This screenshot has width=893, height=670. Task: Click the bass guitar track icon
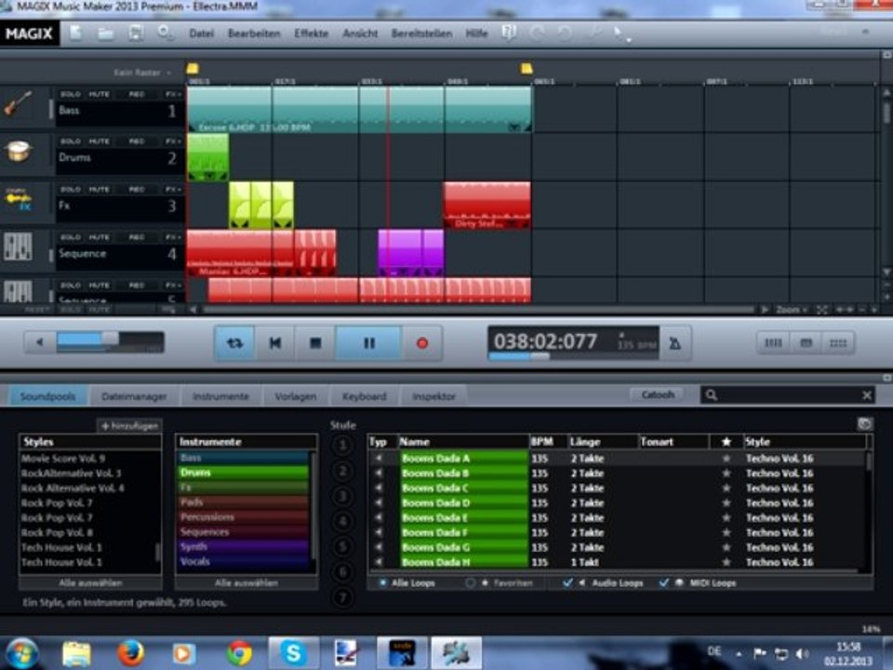pos(18,104)
